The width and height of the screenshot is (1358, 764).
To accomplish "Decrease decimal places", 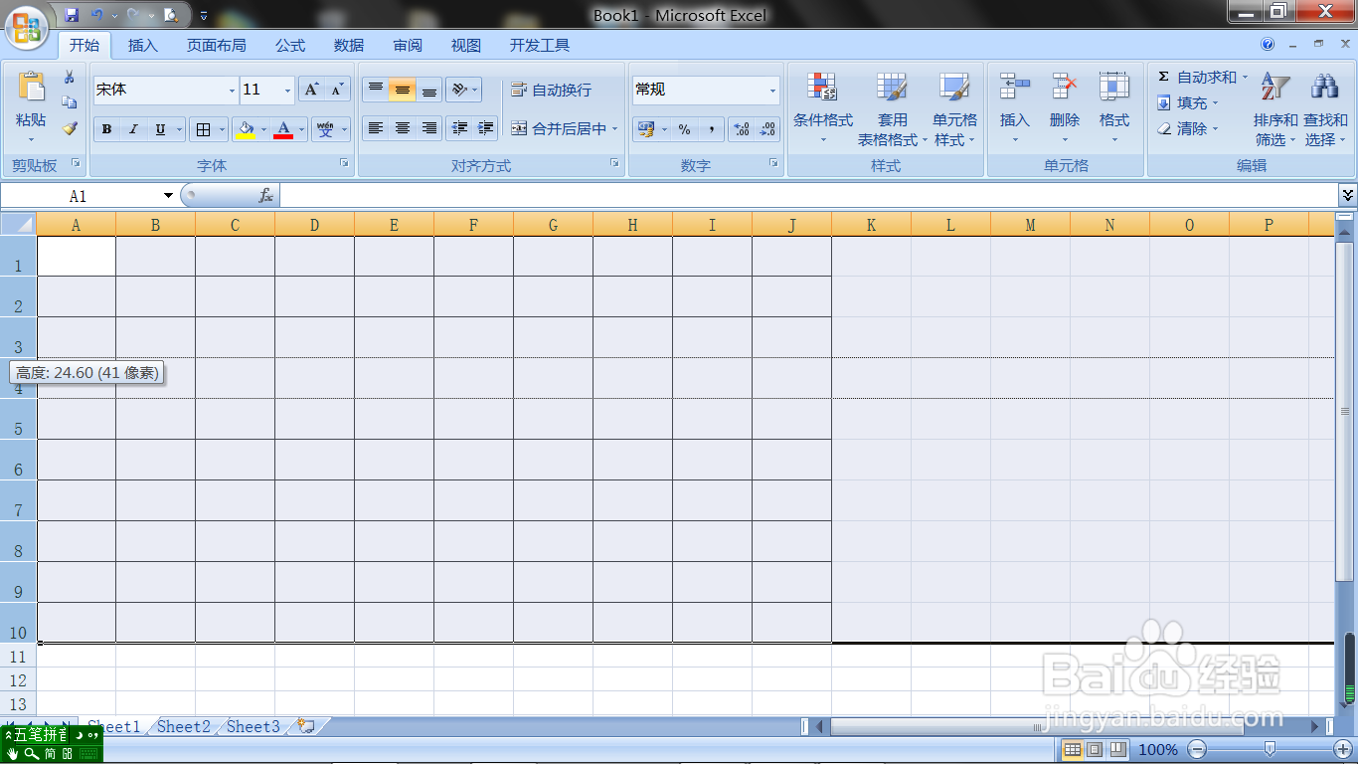I will click(767, 129).
